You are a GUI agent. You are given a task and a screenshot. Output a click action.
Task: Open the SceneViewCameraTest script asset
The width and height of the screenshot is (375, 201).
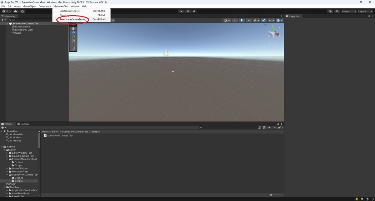click(59, 136)
